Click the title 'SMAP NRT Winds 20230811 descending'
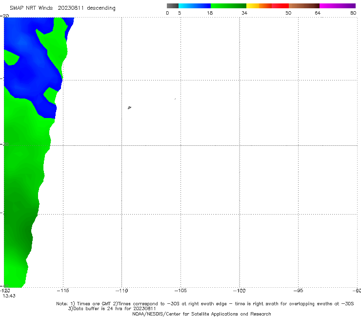The height and width of the screenshot is (317, 361). 62,8
